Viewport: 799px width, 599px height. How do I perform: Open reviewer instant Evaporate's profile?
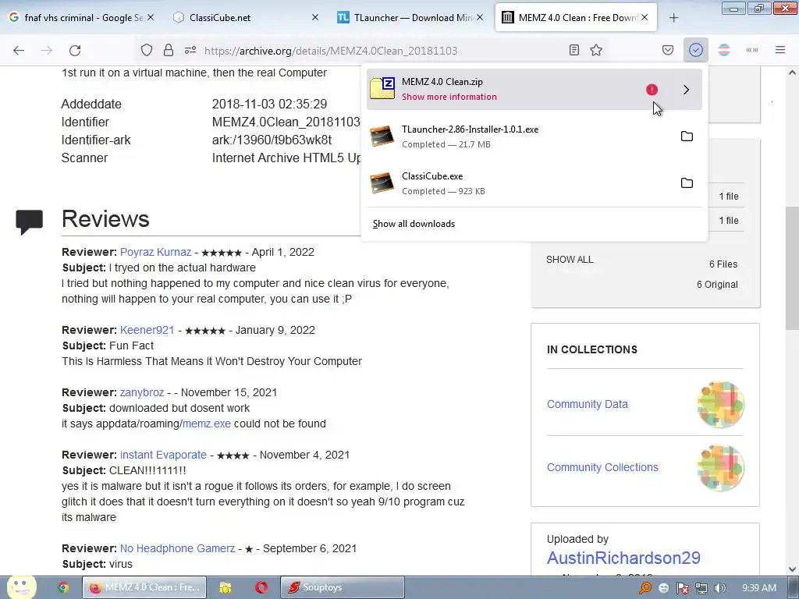tap(163, 455)
